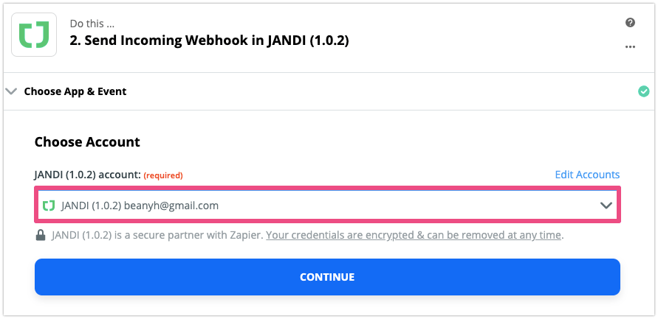
Task: Click the padlock security icon
Action: point(41,236)
